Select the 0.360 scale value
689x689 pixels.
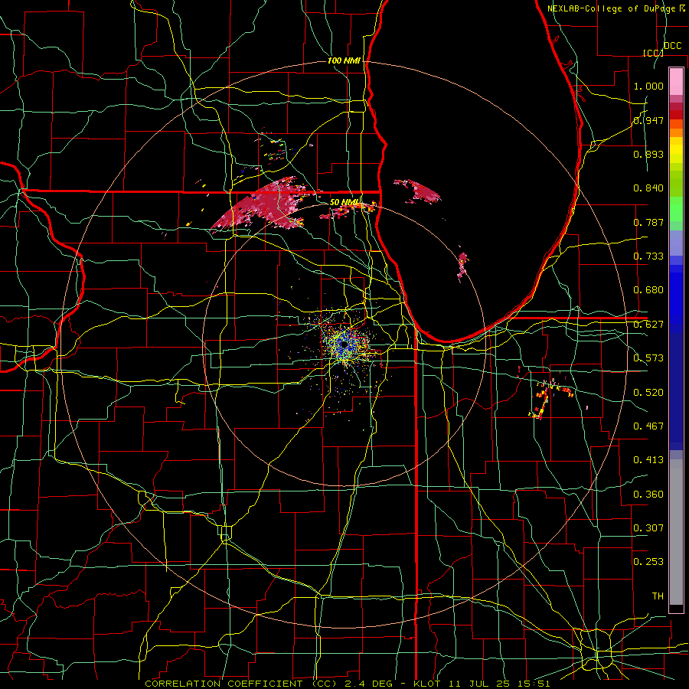tap(648, 494)
